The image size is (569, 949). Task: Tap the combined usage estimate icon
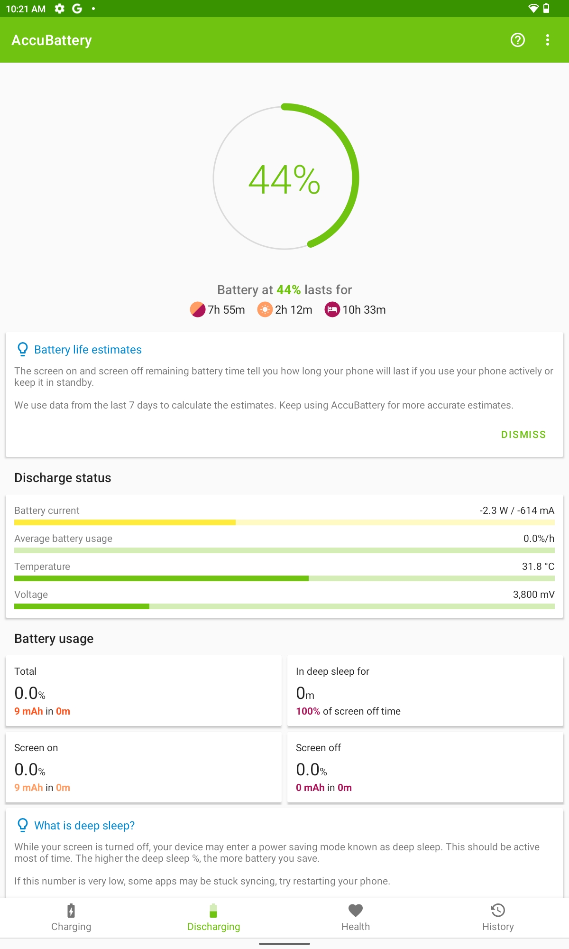click(x=197, y=309)
